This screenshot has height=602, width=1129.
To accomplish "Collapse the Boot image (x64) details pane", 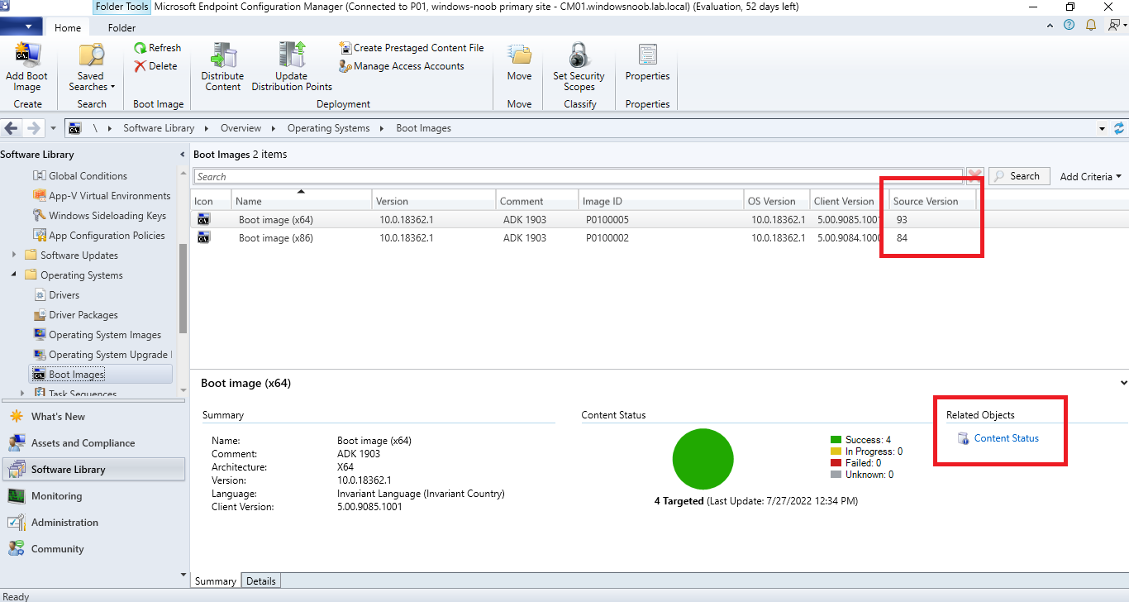I will [x=1123, y=384].
